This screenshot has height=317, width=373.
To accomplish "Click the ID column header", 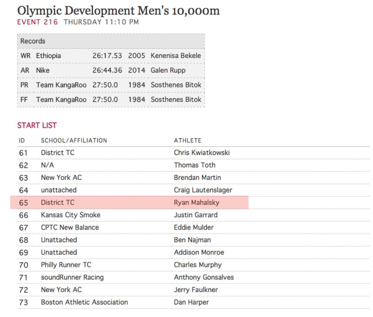I will point(22,140).
